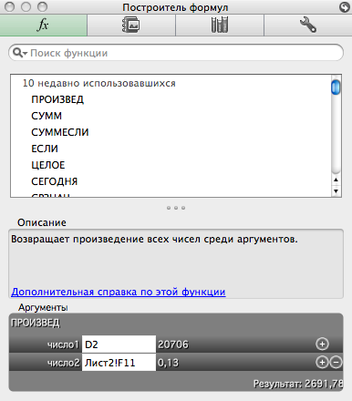Open the wrench Compatibility tab

(x=308, y=26)
